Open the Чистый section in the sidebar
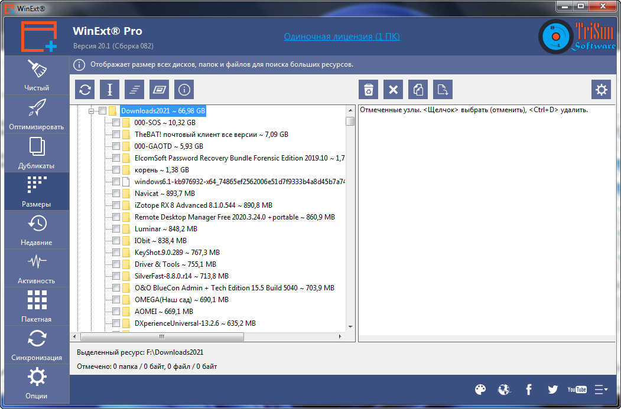The height and width of the screenshot is (409, 621). [37, 76]
